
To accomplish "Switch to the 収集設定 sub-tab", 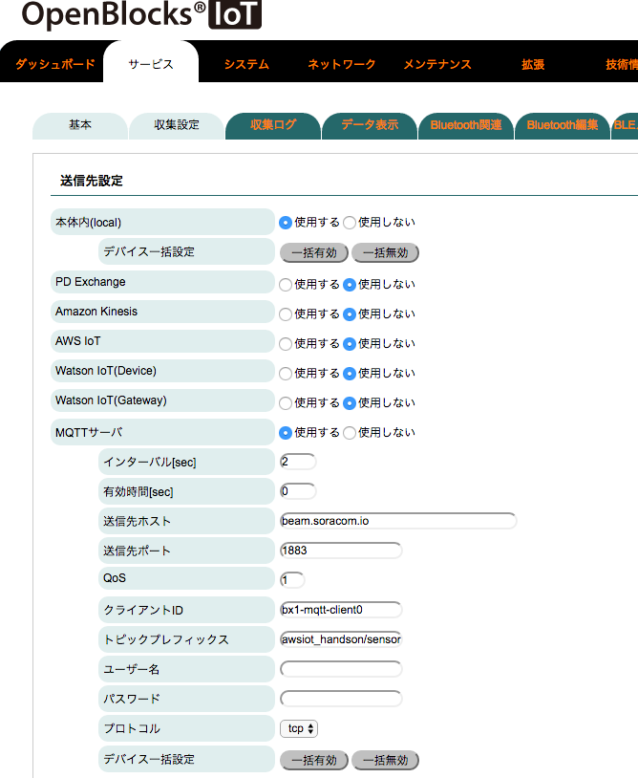I will tap(177, 125).
